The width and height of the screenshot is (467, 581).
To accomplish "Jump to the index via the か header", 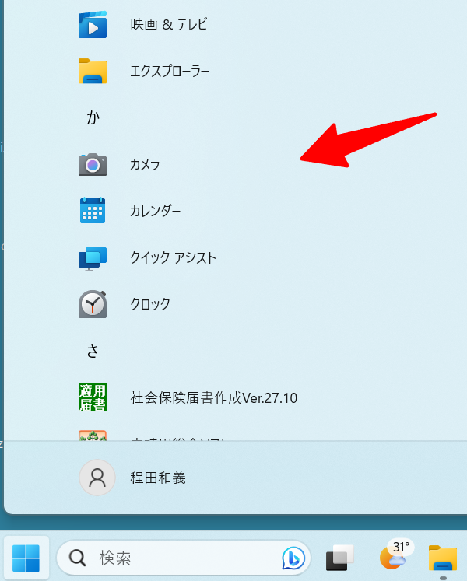I will coord(93,118).
